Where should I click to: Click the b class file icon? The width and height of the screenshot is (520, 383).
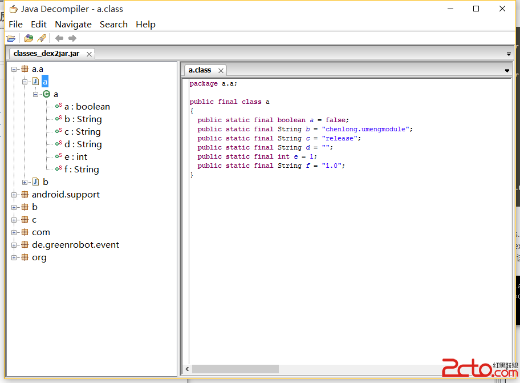[x=35, y=182]
